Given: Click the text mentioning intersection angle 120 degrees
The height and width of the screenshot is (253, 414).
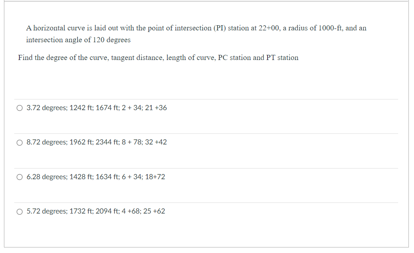Looking at the screenshot, I should click(x=79, y=40).
